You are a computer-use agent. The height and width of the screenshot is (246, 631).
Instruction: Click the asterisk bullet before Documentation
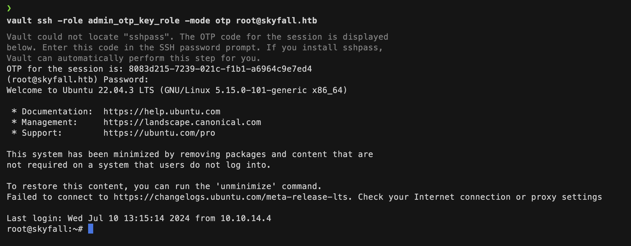pyautogui.click(x=14, y=112)
